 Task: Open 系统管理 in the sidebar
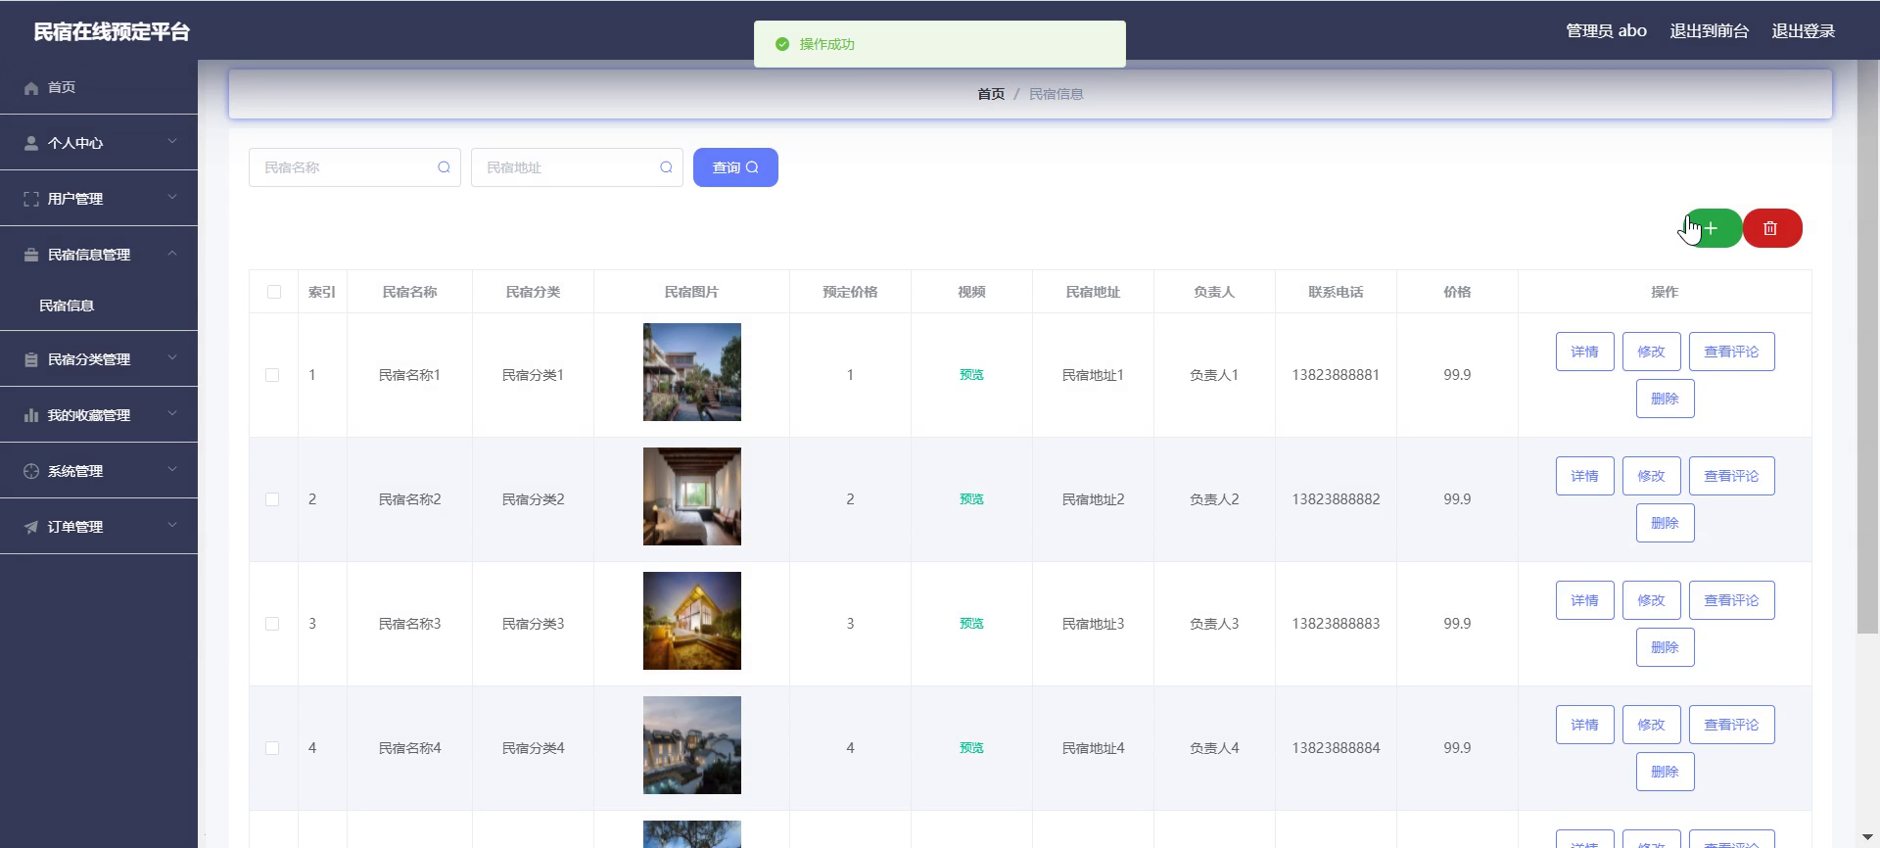click(99, 471)
